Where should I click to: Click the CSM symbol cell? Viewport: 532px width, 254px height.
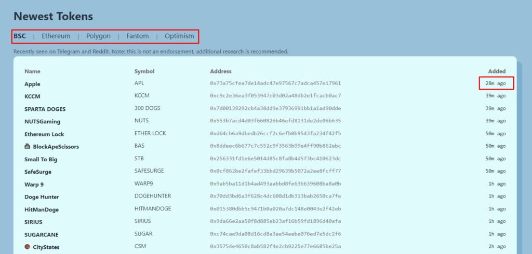point(140,246)
